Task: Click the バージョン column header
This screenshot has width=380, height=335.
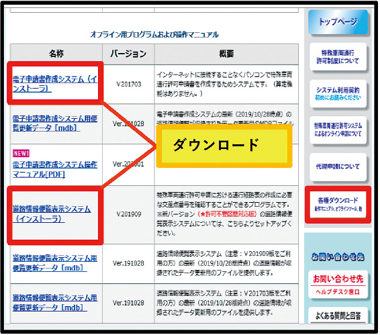Action: [x=128, y=54]
